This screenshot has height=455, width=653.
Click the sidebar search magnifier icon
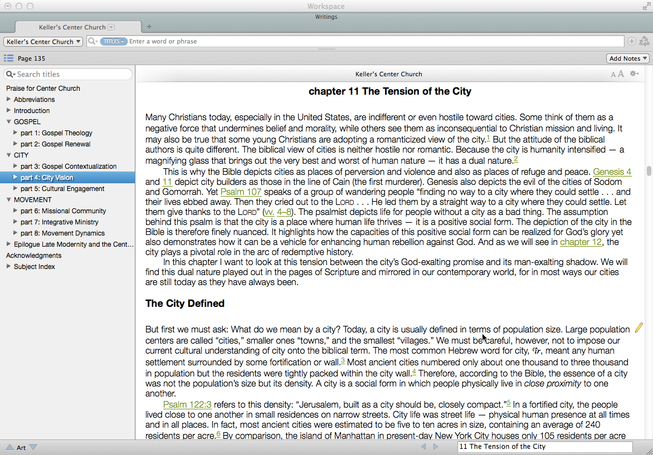11,74
